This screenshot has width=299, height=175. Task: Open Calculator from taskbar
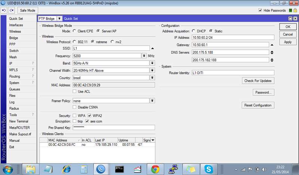point(84,169)
